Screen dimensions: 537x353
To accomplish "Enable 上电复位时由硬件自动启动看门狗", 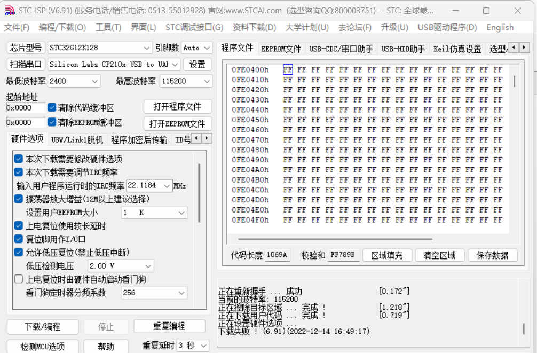I will coord(19,279).
